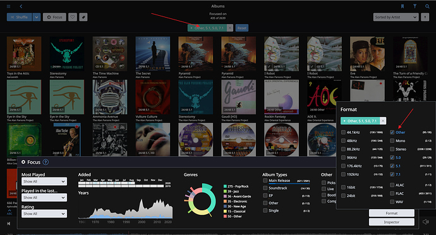This screenshot has width=436, height=235.
Task: Uncheck the 5.1 checkbox
Action: pos(392,166)
